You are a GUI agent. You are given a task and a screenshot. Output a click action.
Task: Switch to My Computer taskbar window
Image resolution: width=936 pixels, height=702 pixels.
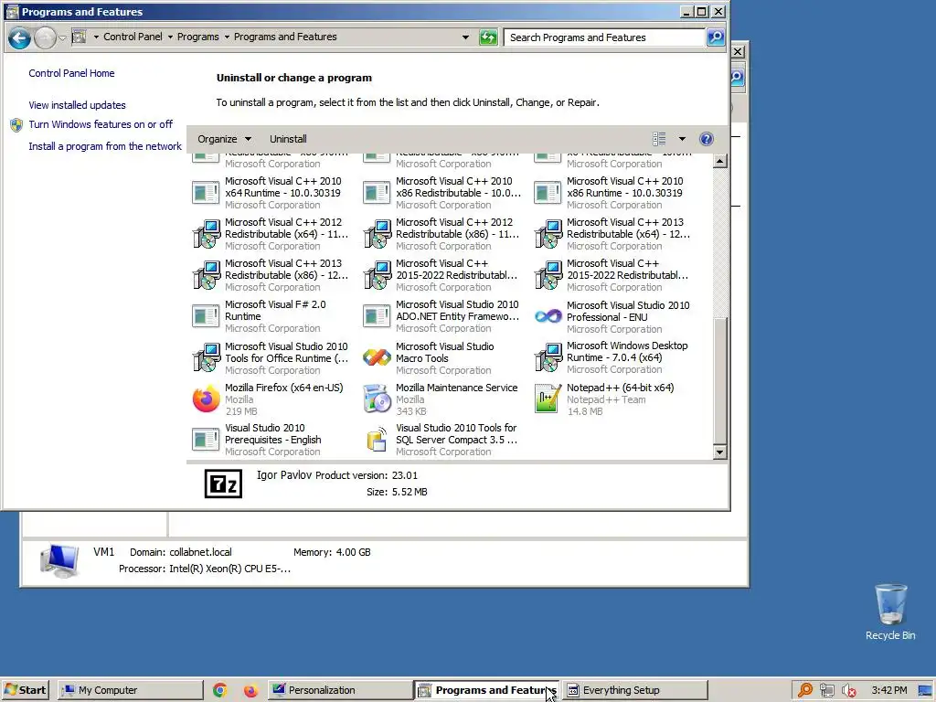(131, 690)
